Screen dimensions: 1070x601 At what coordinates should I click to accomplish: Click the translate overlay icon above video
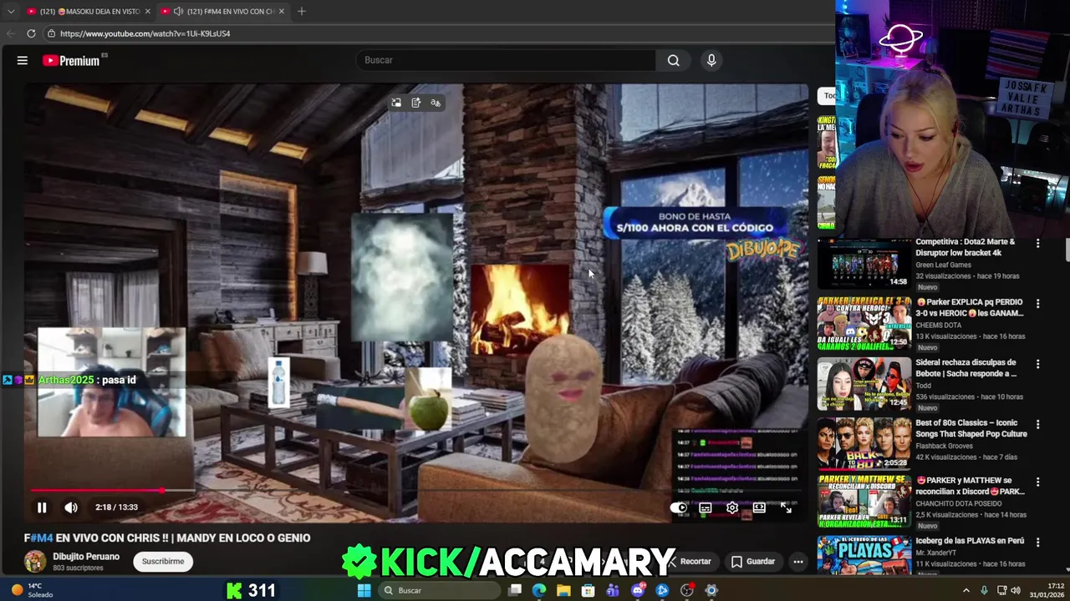pos(436,103)
